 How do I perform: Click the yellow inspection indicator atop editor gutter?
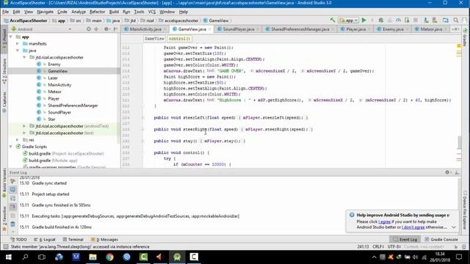coord(458,45)
